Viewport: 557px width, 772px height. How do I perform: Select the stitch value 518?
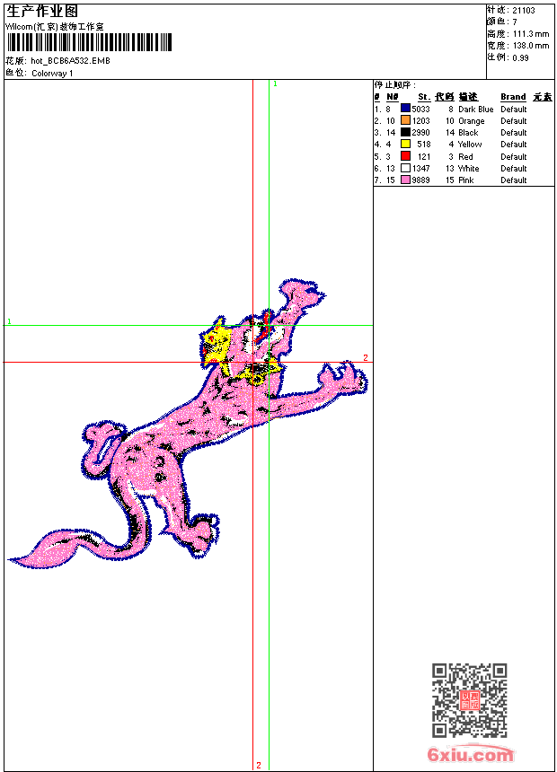click(x=424, y=145)
